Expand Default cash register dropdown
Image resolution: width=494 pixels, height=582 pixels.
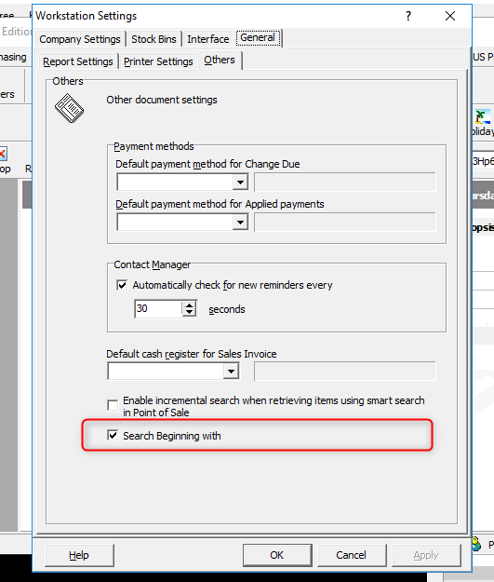coord(231,372)
